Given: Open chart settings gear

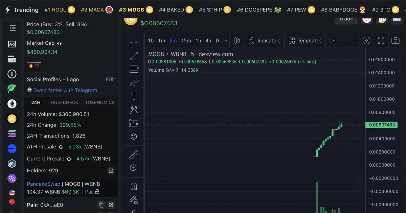Looking at the screenshot, I should click(366, 41).
